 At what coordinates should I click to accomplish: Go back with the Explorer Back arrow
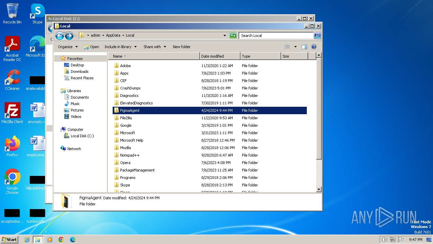pos(60,36)
